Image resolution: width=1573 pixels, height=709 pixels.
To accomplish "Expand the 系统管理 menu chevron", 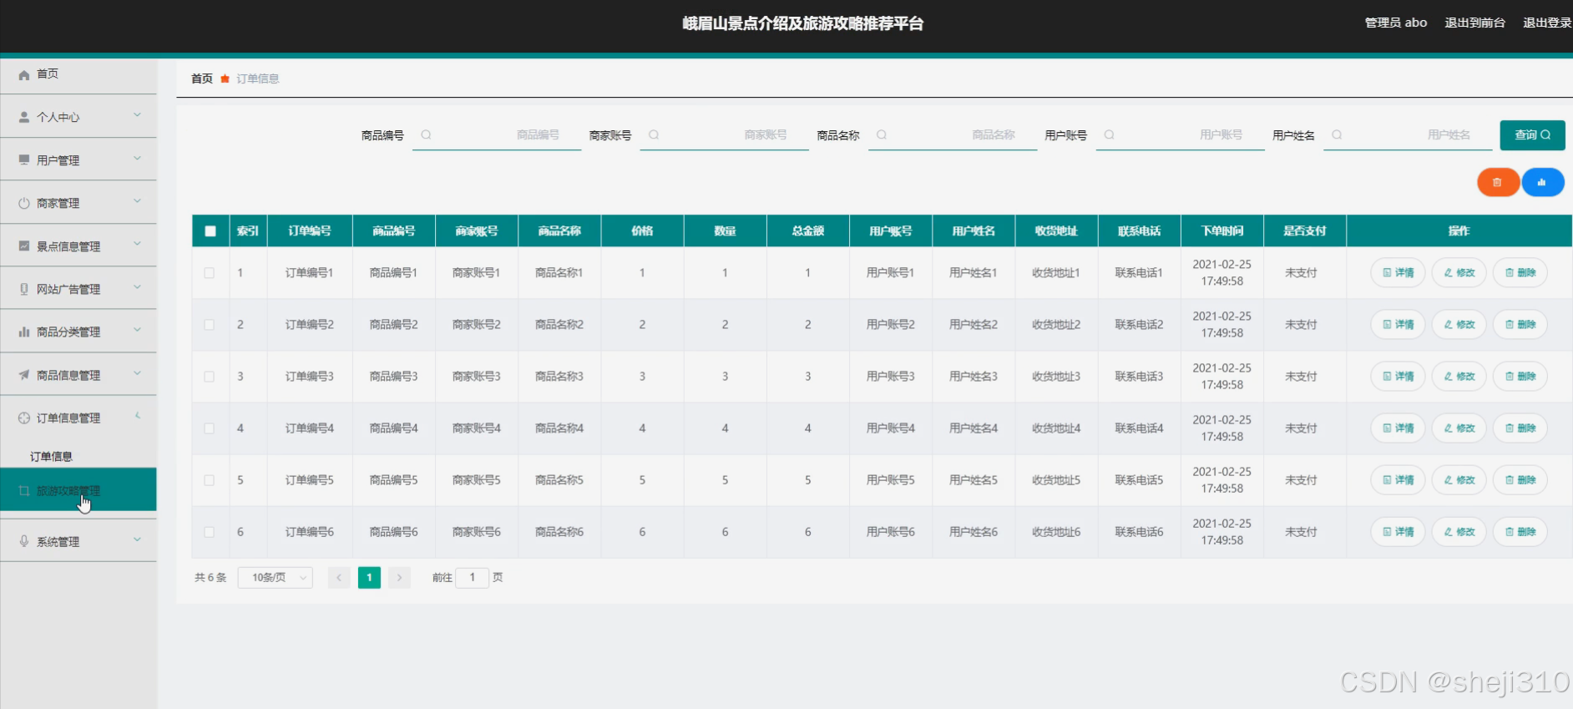I will [x=137, y=539].
